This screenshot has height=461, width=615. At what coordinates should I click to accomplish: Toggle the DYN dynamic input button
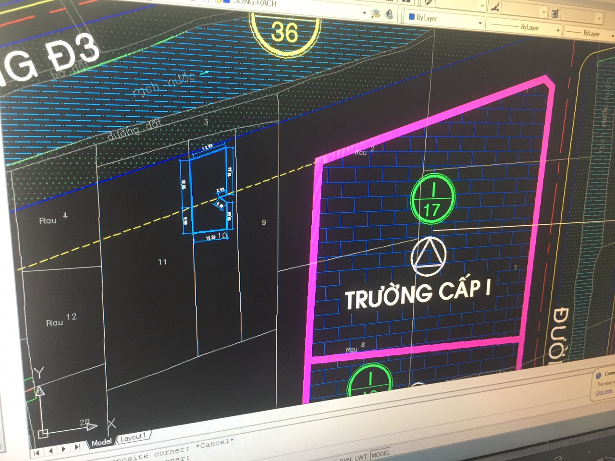pos(345,459)
